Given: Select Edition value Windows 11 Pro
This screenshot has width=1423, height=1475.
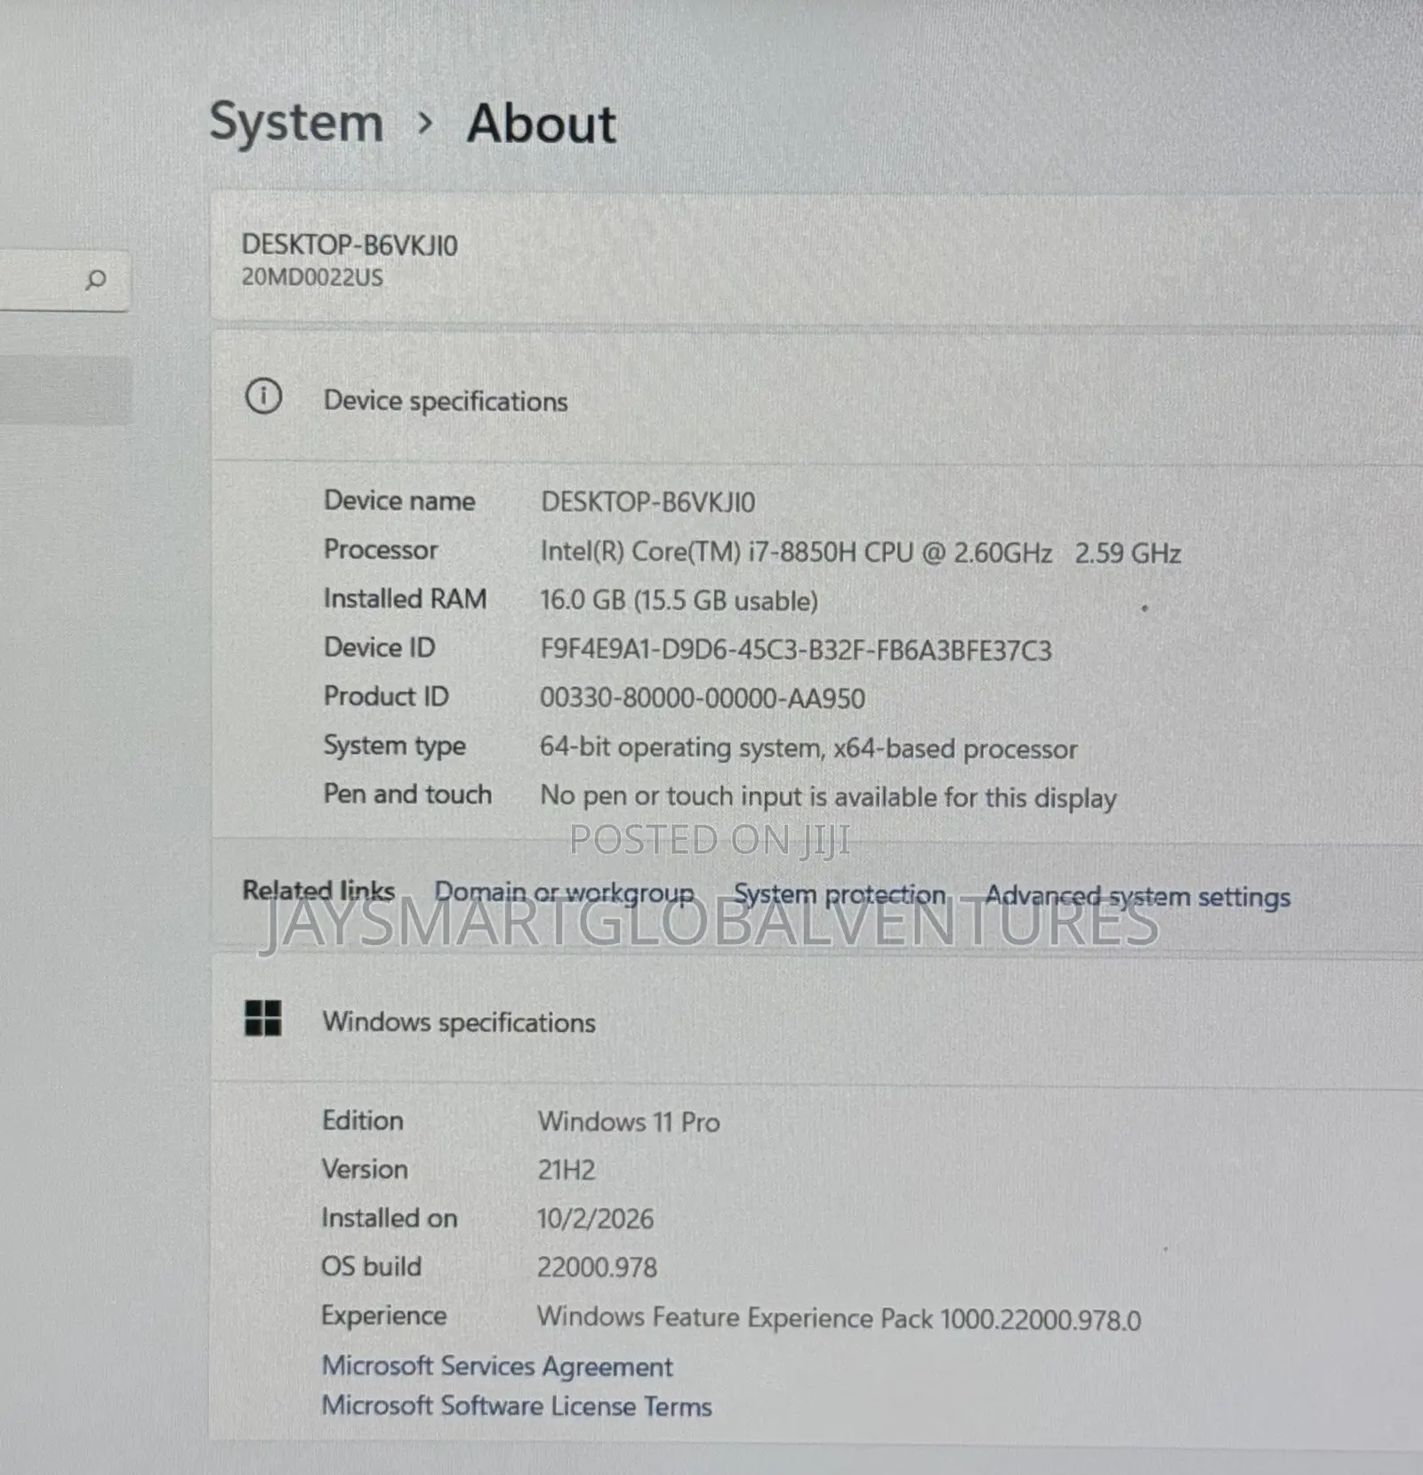Looking at the screenshot, I should pyautogui.click(x=629, y=1122).
